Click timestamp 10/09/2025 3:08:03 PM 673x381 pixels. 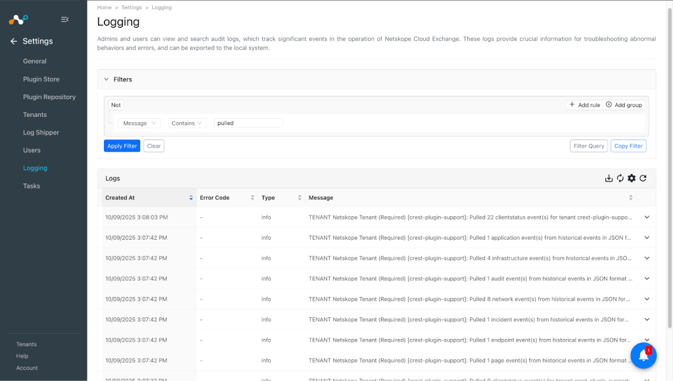(x=137, y=217)
